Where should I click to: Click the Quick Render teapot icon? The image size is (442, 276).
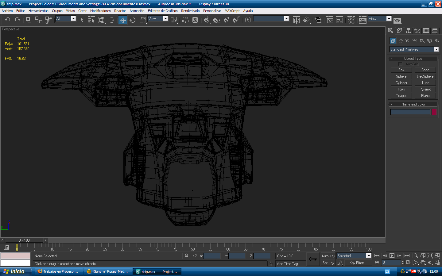point(397,21)
